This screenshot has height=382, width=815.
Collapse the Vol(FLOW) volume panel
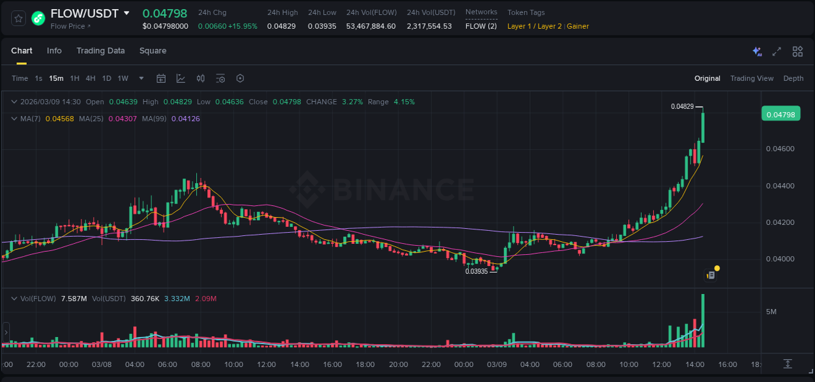tap(14, 299)
